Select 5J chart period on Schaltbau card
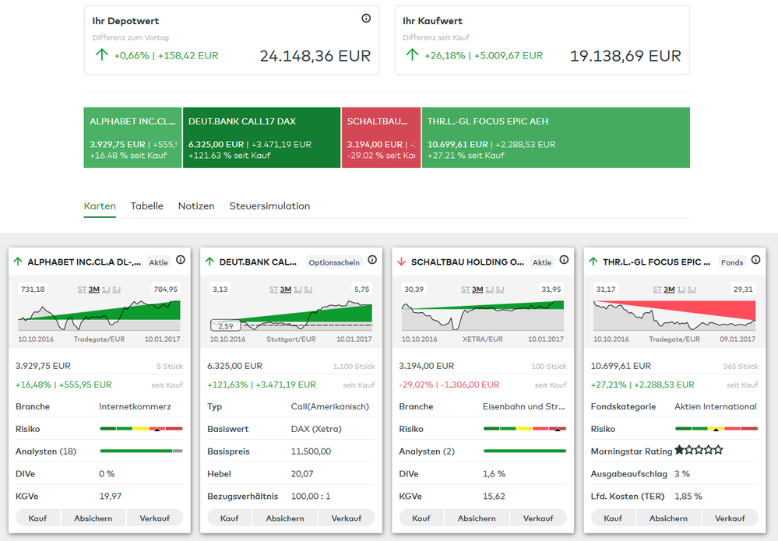The height and width of the screenshot is (541, 778). (500, 290)
